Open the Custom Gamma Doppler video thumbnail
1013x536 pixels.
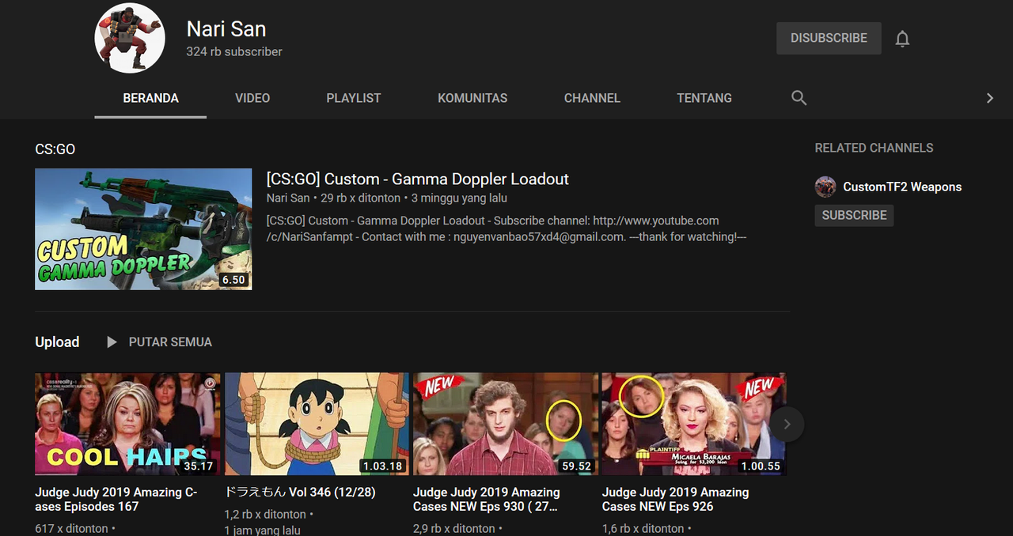(x=143, y=229)
